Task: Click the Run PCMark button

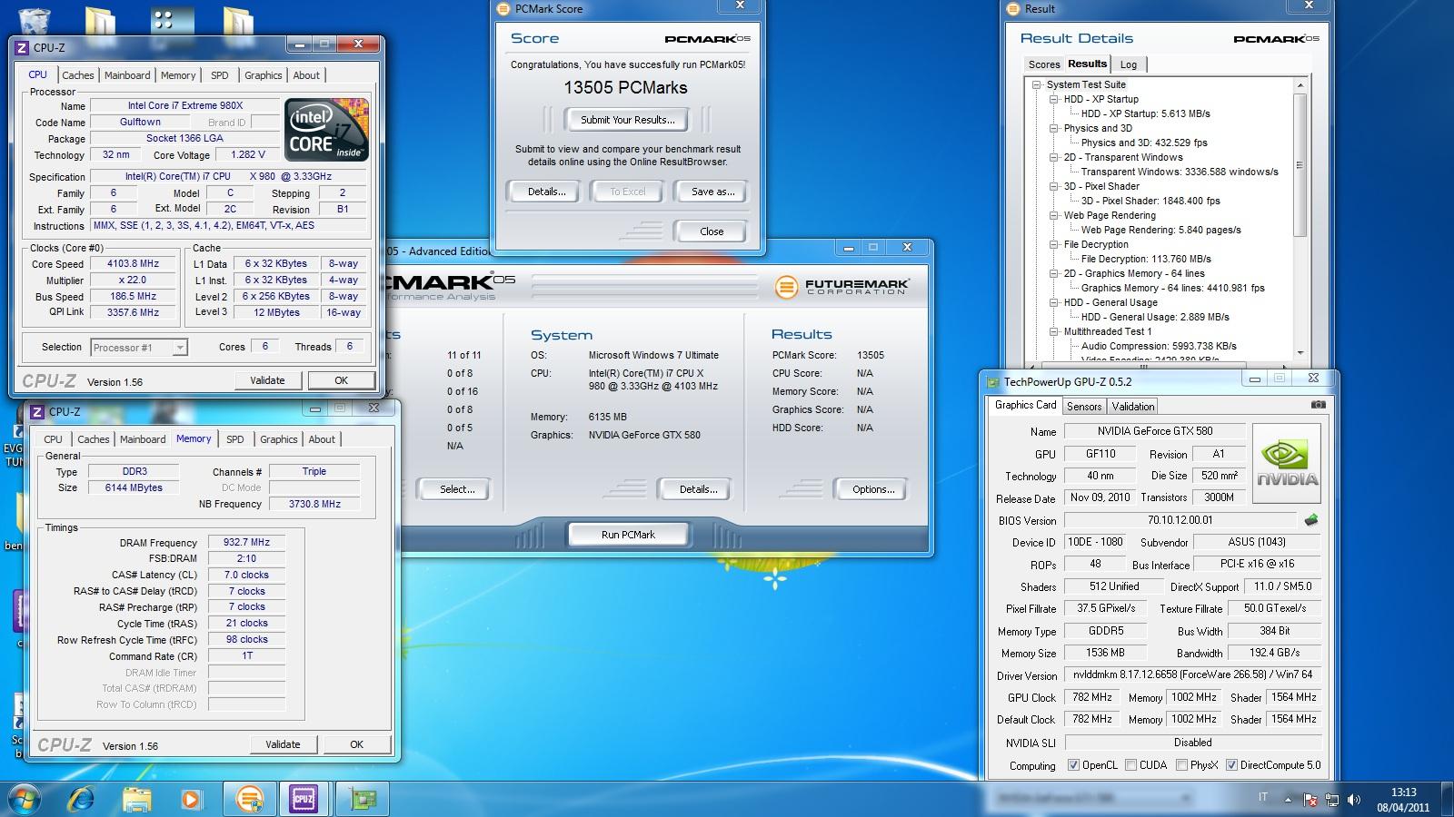Action: [628, 535]
